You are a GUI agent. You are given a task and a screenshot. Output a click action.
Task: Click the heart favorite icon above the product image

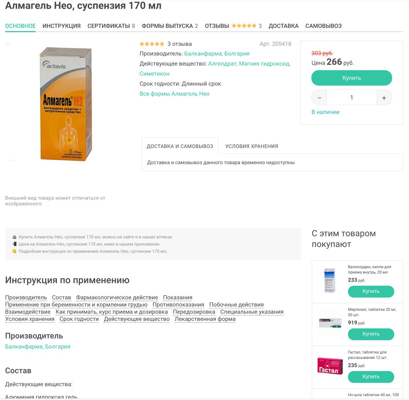(8, 44)
